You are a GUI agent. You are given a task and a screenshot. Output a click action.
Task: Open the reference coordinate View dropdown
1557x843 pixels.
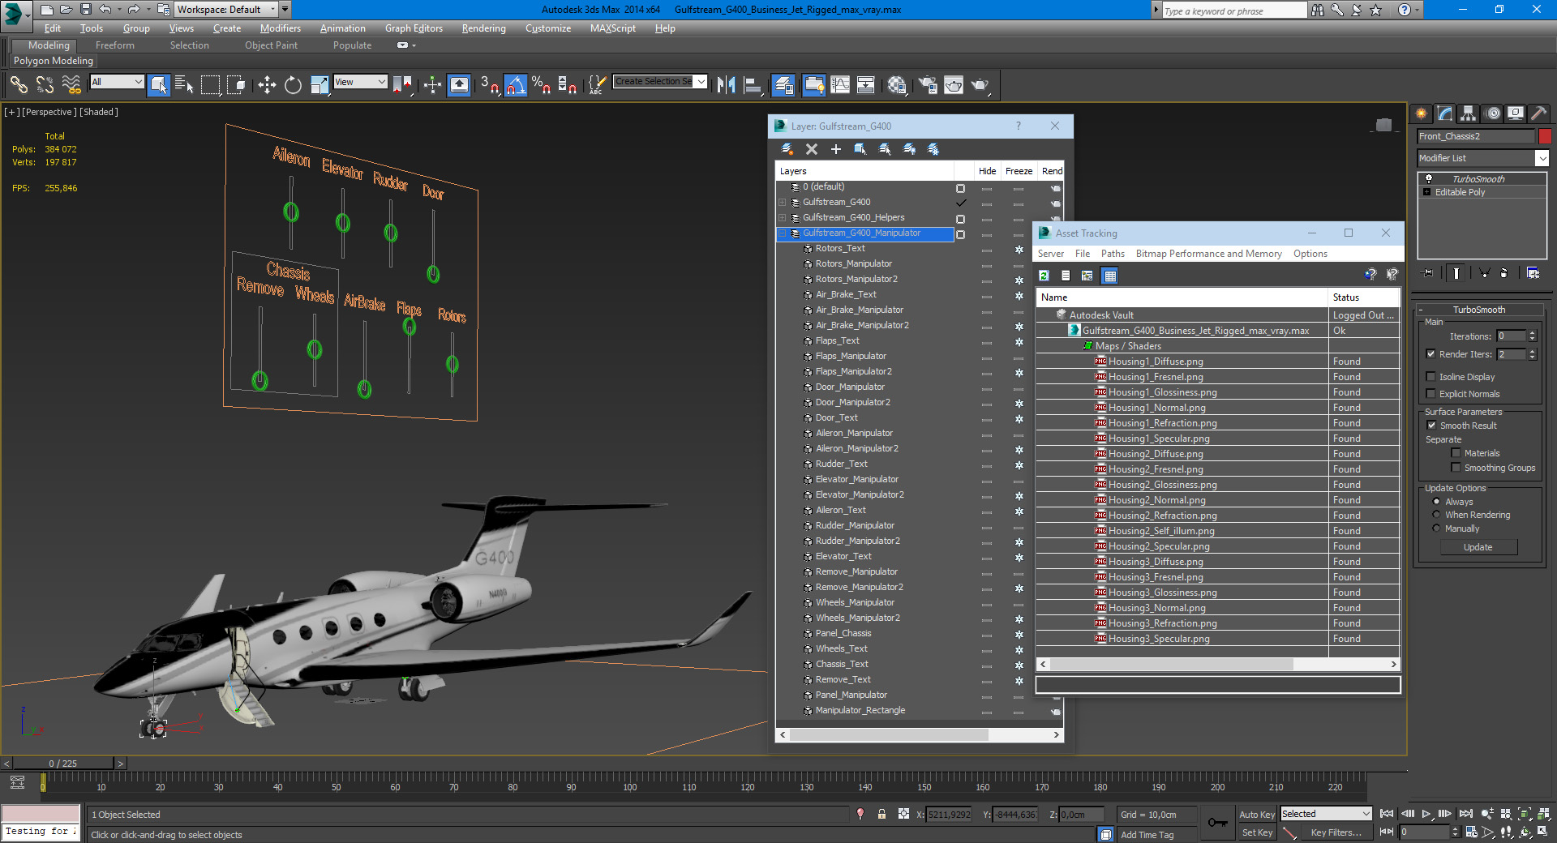[360, 81]
